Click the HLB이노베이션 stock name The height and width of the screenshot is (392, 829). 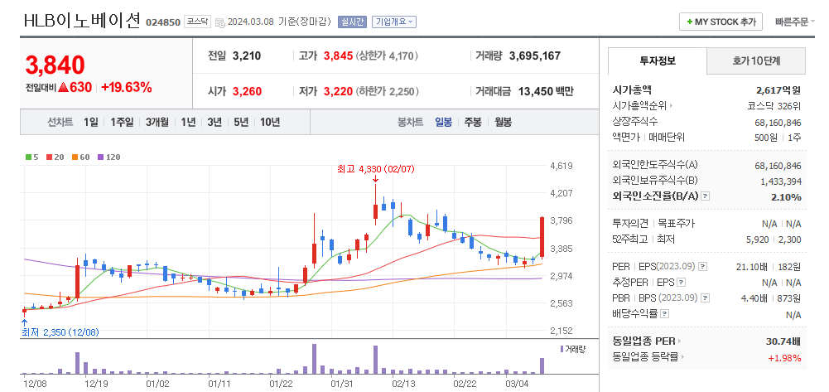[x=82, y=20]
